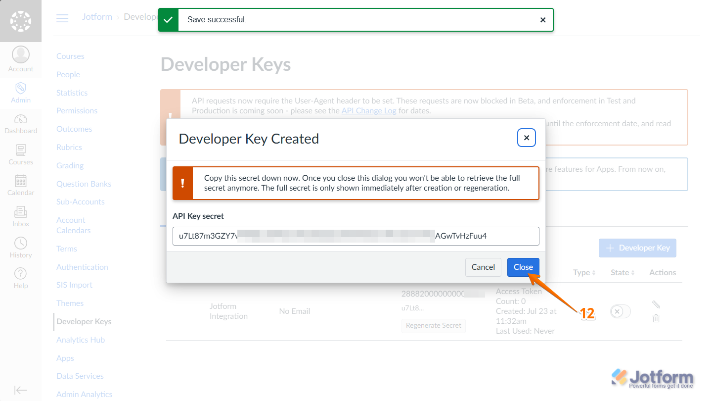Open Terms in the admin menu

pos(67,249)
